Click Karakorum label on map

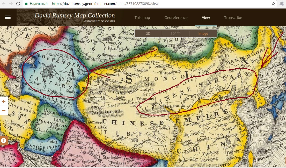(x=170, y=72)
